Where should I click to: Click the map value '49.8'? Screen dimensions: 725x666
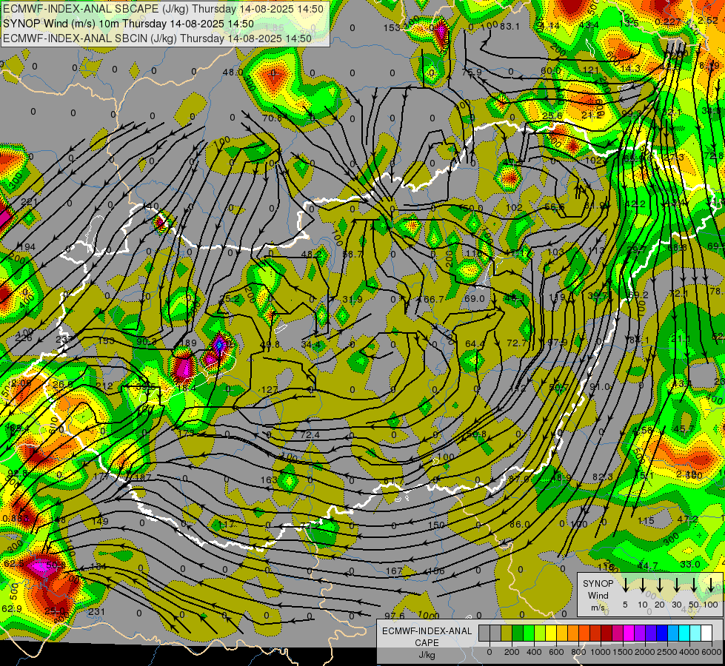[270, 344]
